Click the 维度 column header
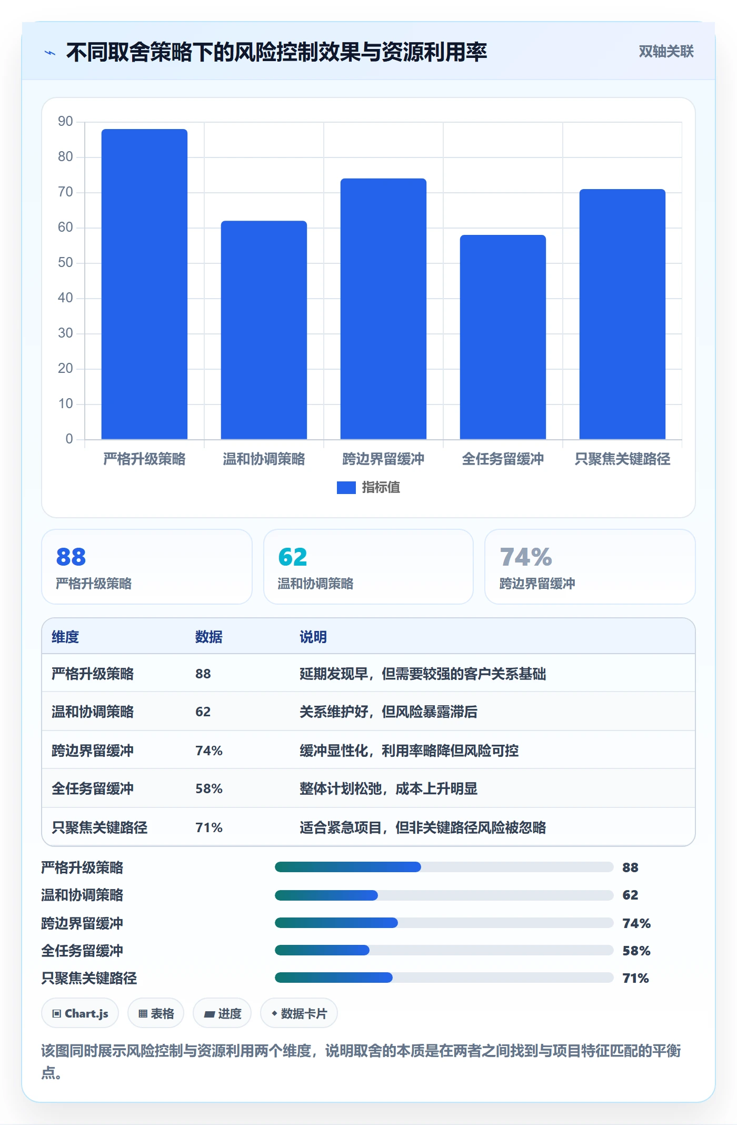737x1125 pixels. click(65, 637)
